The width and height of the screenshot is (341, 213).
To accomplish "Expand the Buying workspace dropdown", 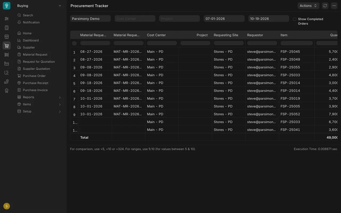I will (39, 6).
